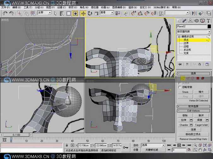The image size is (213, 159).
Task: Toggle the 自动 Auto Key button
Action: pyautogui.click(x=136, y=145)
